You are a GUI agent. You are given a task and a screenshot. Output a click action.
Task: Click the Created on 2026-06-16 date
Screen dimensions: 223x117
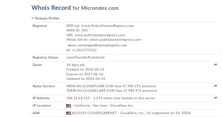[85, 69]
